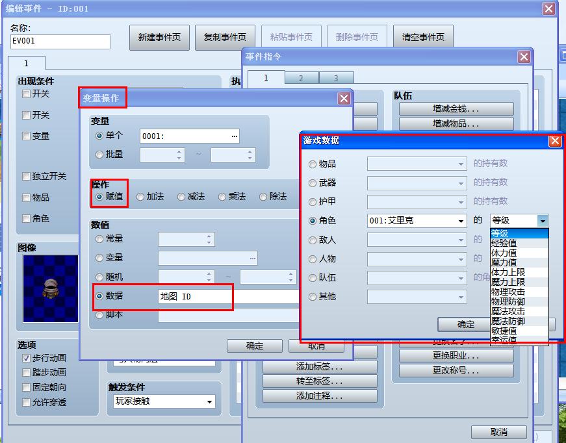Select the 单个 variable radio button
Image resolution: width=566 pixels, height=443 pixels.
pos(99,136)
